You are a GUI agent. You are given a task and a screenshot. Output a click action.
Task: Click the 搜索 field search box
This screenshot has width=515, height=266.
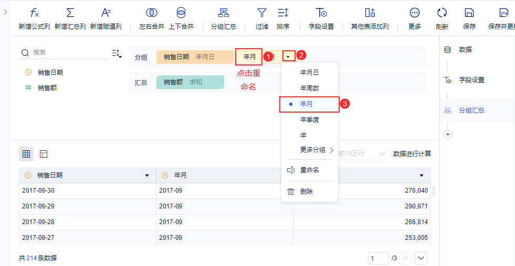click(x=68, y=52)
